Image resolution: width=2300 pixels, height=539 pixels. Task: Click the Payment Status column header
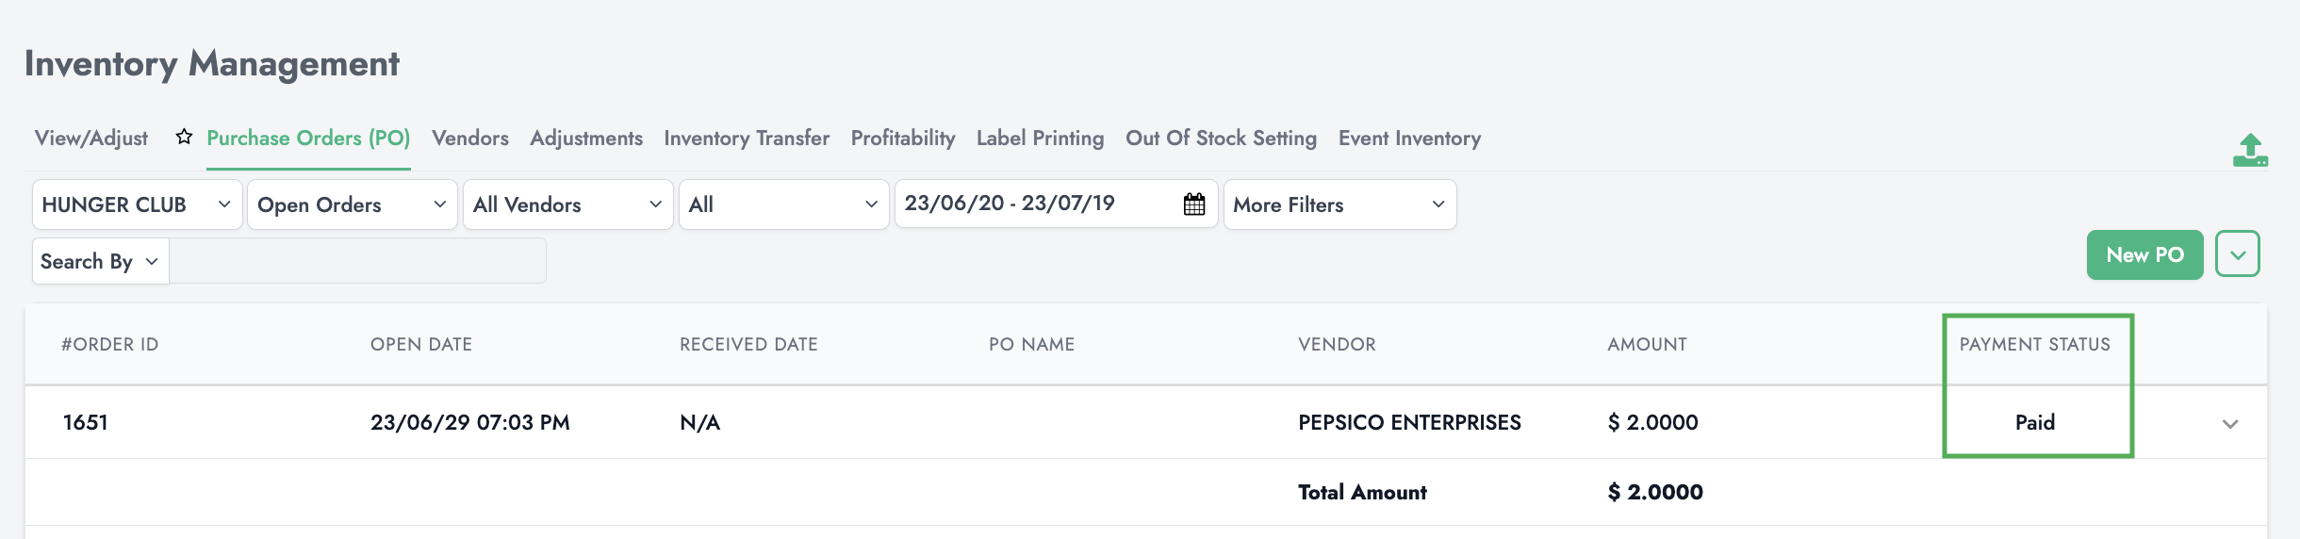click(x=2034, y=345)
